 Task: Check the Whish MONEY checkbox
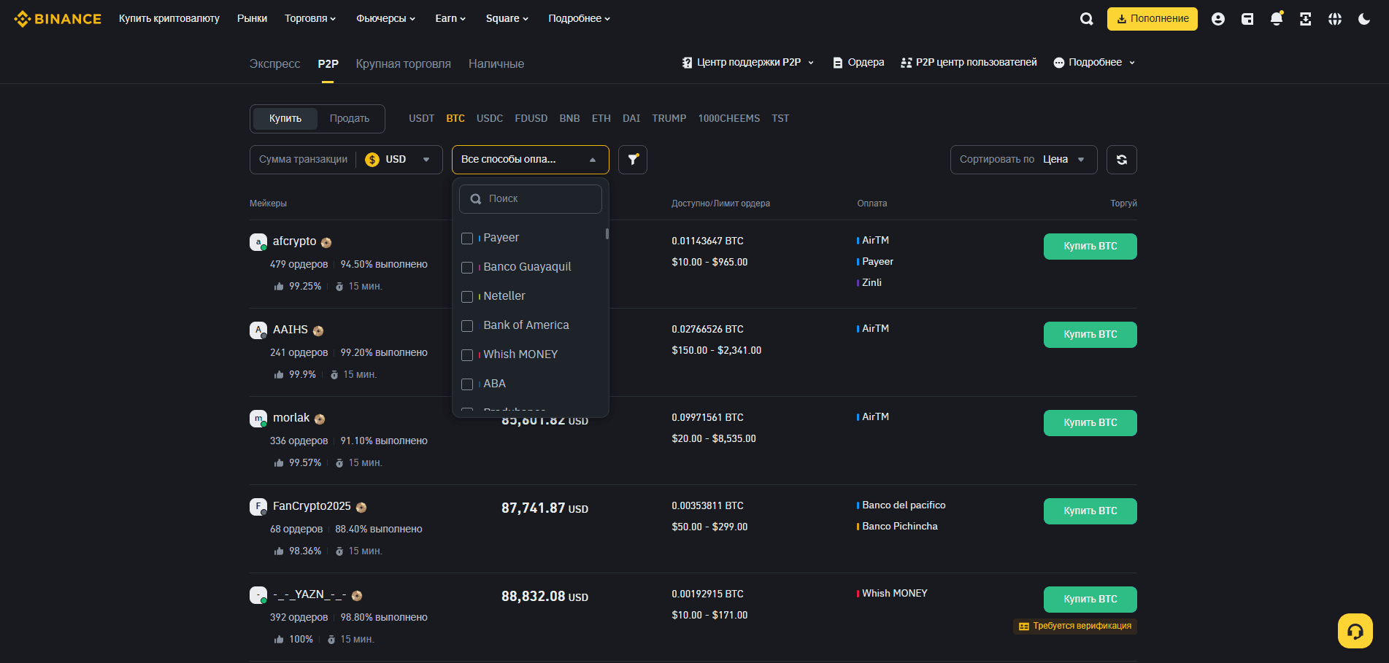click(x=467, y=355)
